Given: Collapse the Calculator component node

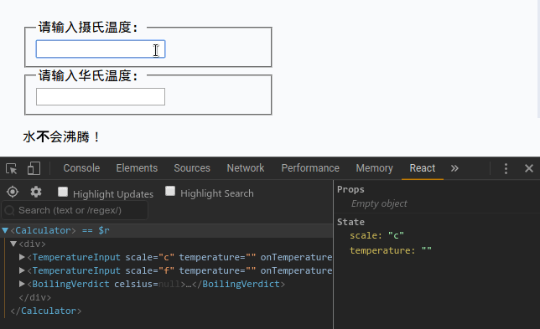Looking at the screenshot, I should (x=5, y=230).
